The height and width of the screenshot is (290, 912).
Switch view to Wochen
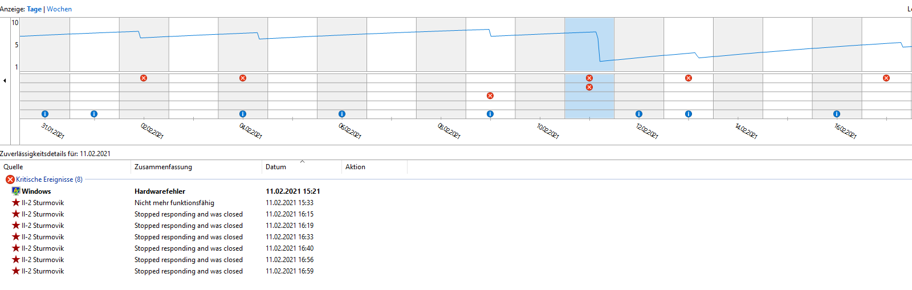[59, 9]
